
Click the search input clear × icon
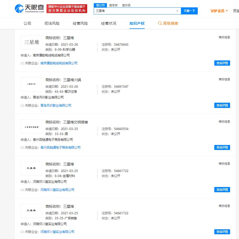pyautogui.click(x=177, y=11)
